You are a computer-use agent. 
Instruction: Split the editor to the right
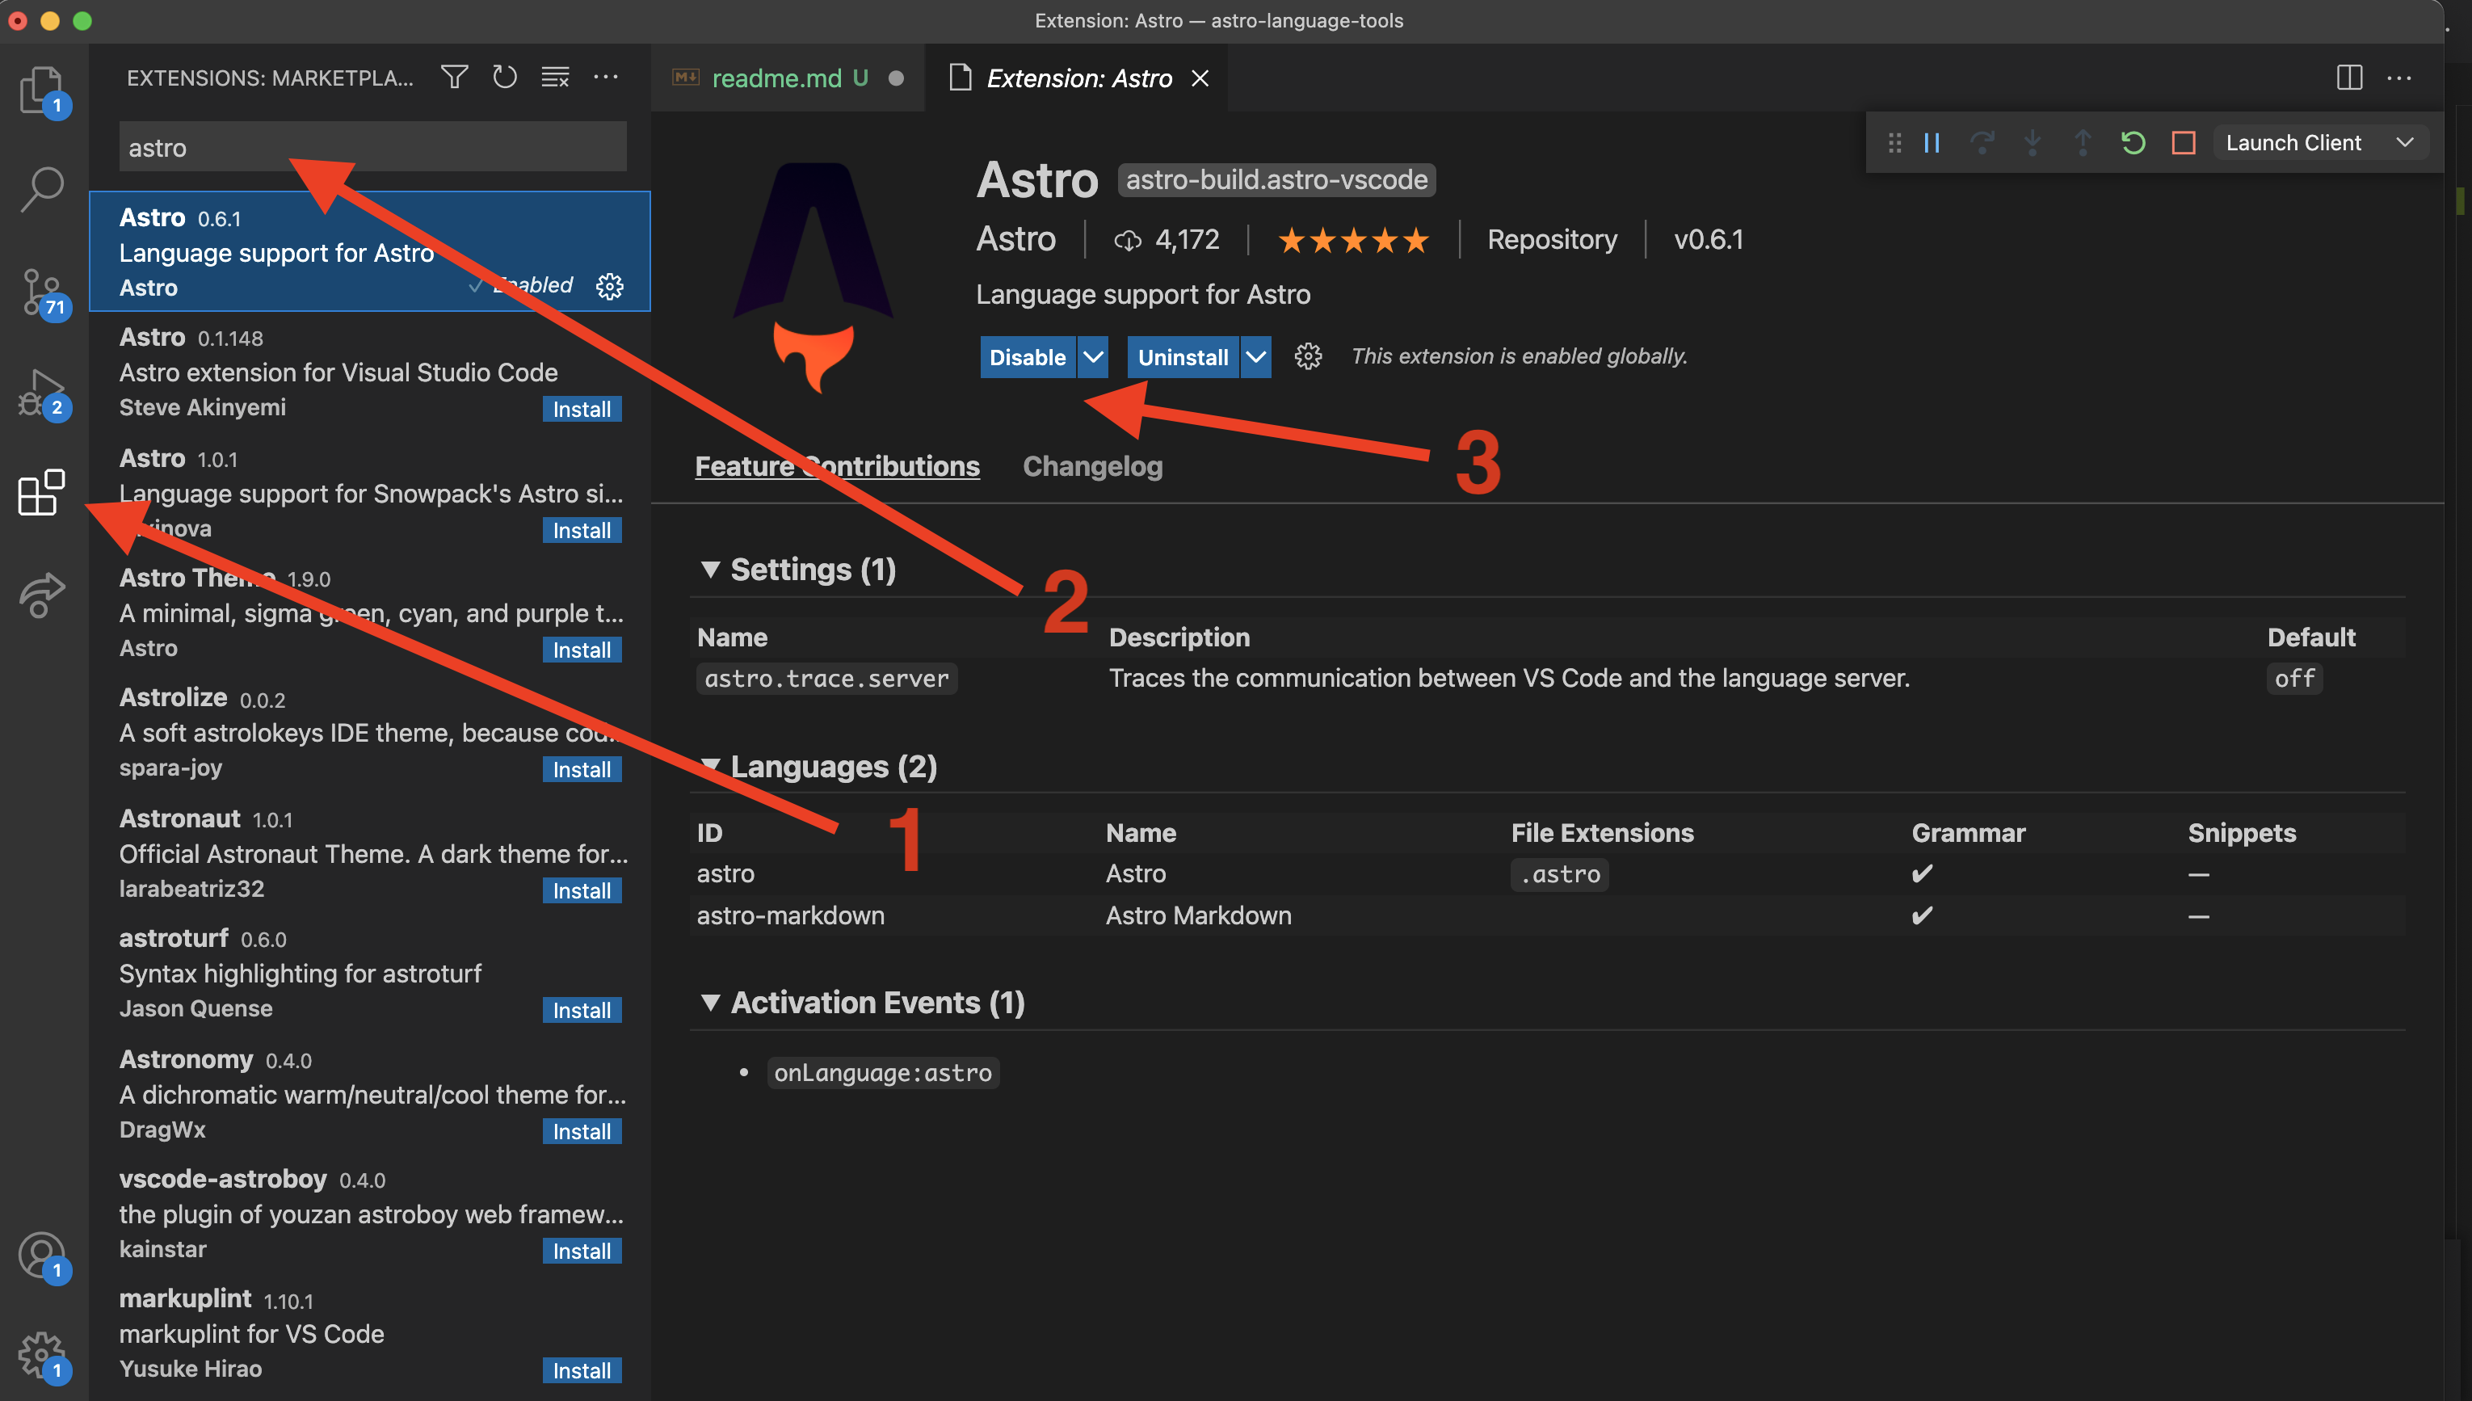click(x=2349, y=77)
